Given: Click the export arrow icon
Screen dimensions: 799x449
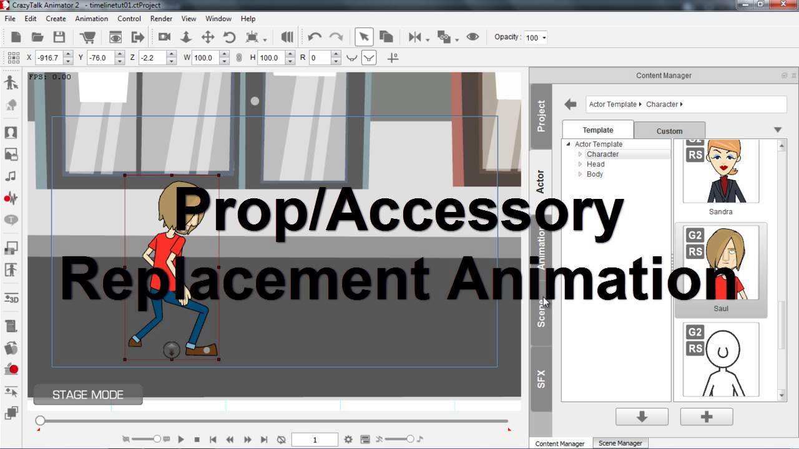Looking at the screenshot, I should tap(137, 37).
